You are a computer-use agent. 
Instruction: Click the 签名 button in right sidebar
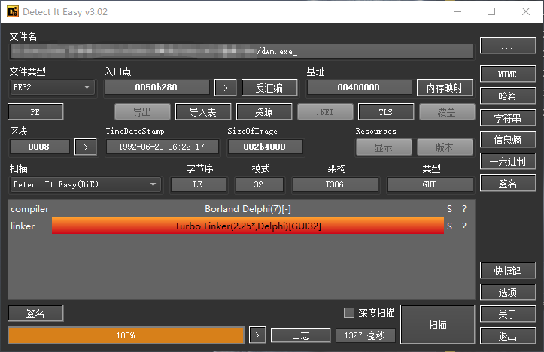[508, 183]
